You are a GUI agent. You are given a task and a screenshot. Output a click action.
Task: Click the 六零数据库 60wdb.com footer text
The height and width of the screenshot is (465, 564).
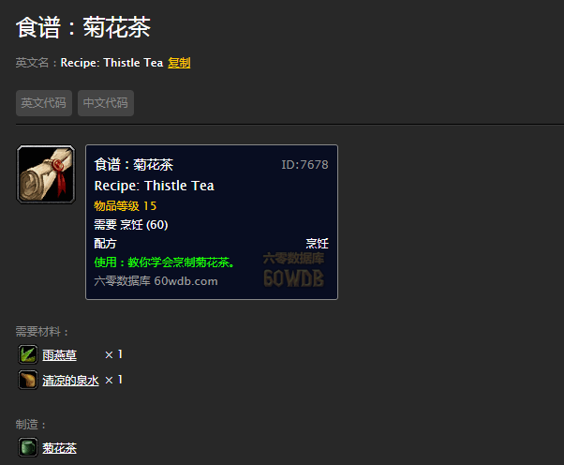(x=156, y=281)
